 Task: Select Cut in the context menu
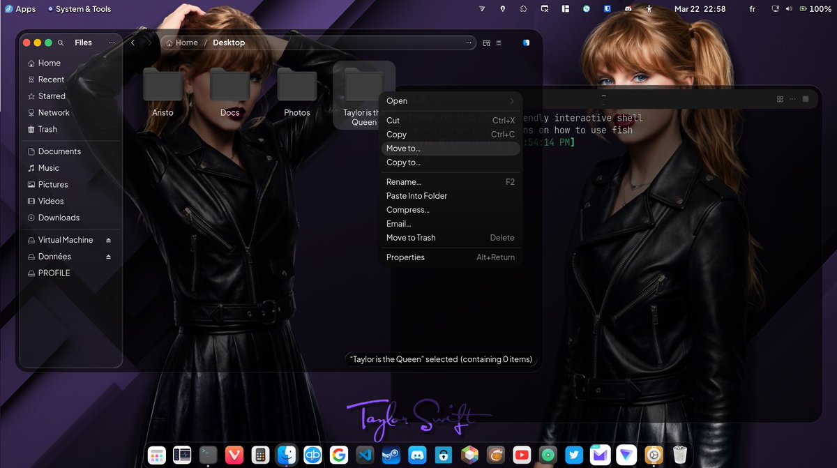[x=451, y=121]
